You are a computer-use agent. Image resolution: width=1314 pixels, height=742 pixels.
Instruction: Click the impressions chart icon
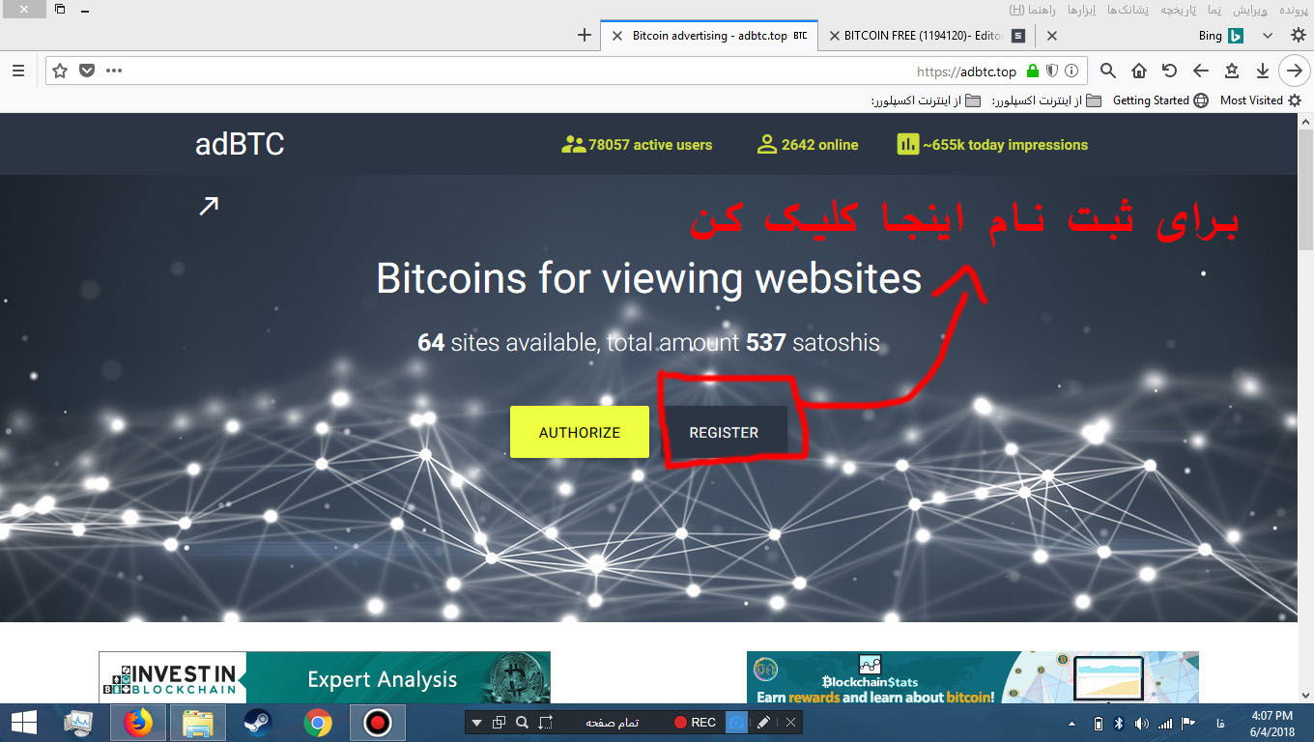point(907,144)
